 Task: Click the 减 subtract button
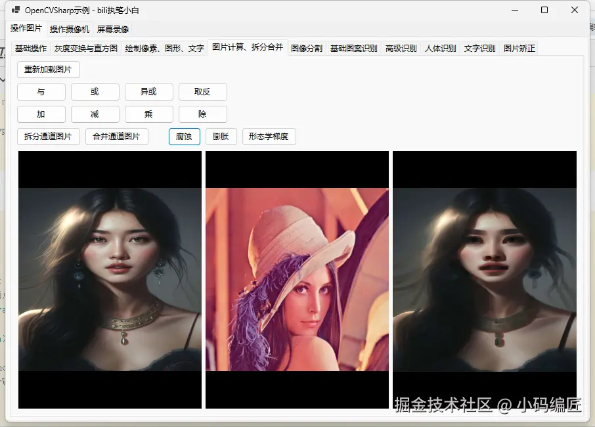click(95, 114)
